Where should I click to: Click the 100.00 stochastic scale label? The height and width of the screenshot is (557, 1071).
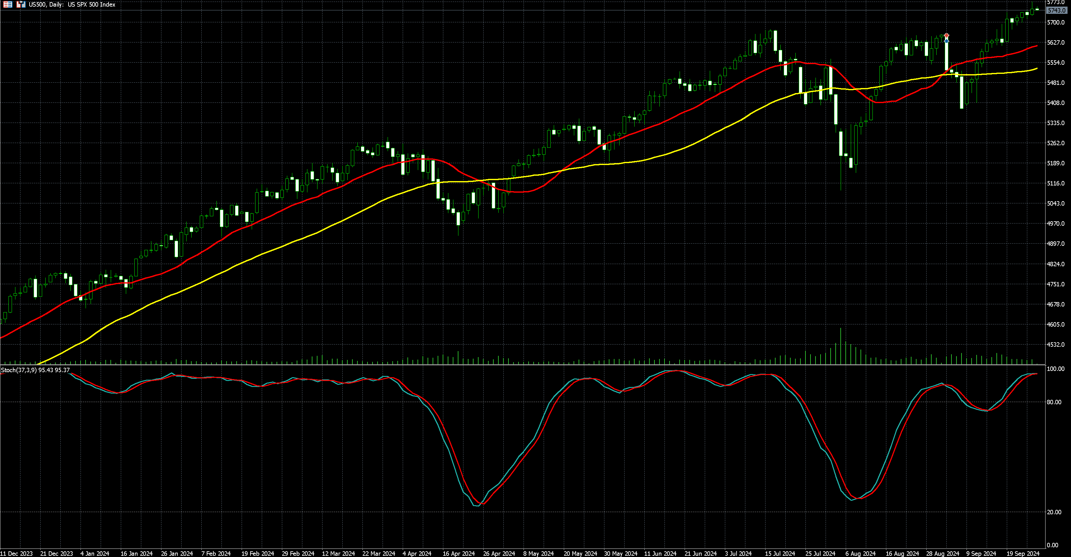tap(1055, 369)
